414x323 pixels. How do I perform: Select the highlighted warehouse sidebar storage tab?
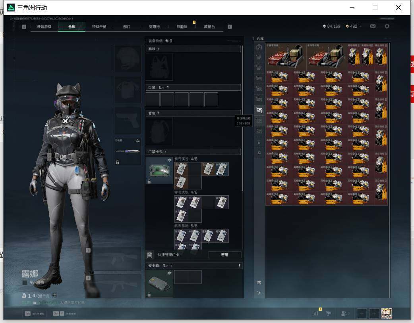[x=259, y=110]
